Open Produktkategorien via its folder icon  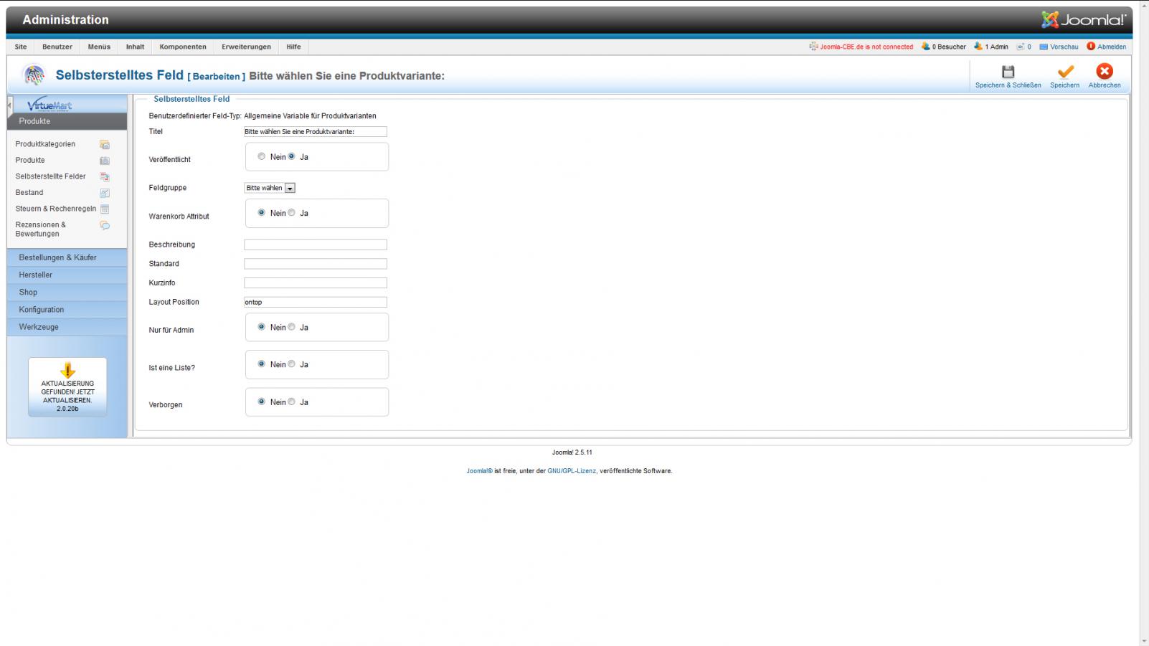(105, 145)
